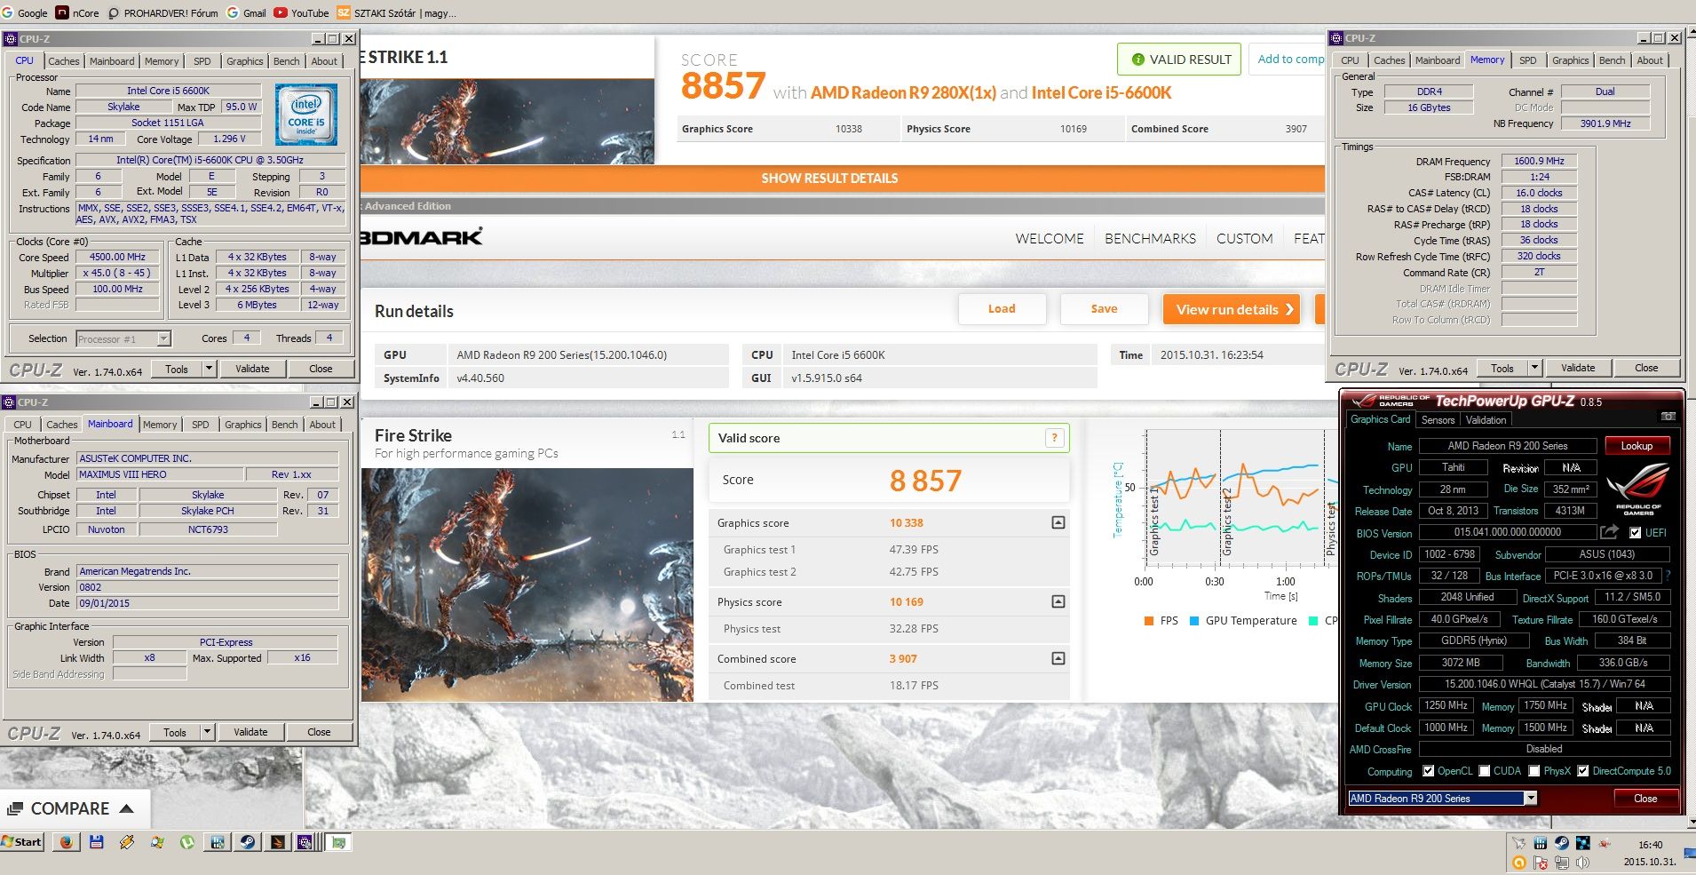Open Tools dropdown arrow in Mainboard CPU-Z window

[207, 732]
